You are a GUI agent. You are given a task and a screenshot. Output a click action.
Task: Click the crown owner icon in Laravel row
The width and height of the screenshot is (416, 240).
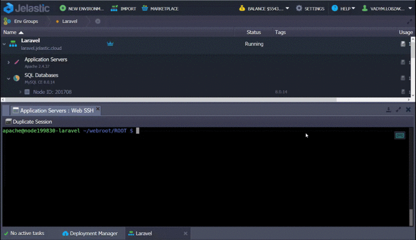[x=110, y=44]
